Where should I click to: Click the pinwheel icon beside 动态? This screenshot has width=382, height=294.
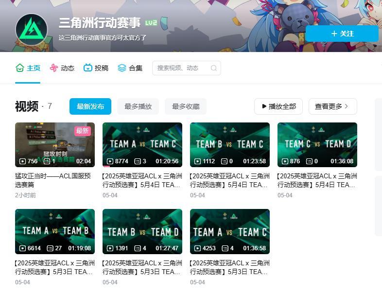point(54,68)
